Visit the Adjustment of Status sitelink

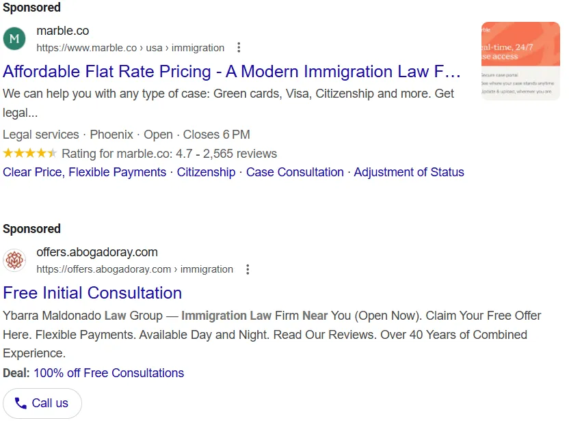(409, 172)
